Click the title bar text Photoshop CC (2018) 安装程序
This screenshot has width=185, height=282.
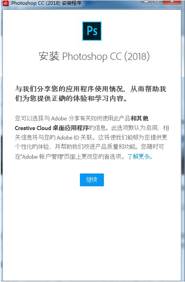(x=46, y=3)
